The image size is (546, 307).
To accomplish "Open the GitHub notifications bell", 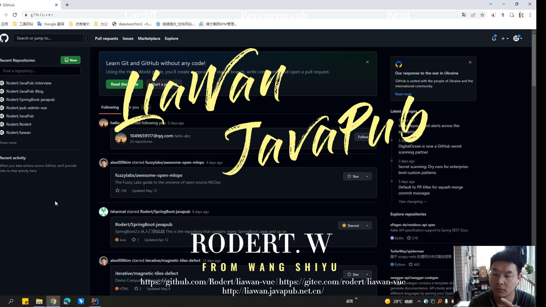I will (x=494, y=39).
